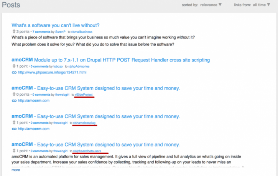Open amocrm.com URL under r/shamelessplug post
278x176 pixels.
(x=34, y=129)
